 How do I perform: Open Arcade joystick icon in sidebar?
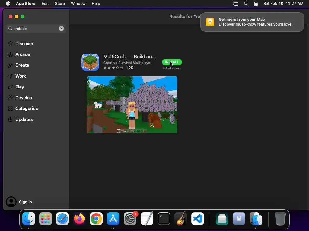click(x=10, y=54)
